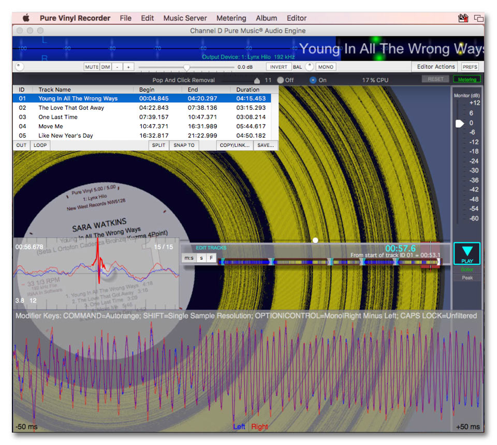This screenshot has height=445, width=497.
Task: Click the Monitor (dB) level slider handle
Action: pos(459,124)
